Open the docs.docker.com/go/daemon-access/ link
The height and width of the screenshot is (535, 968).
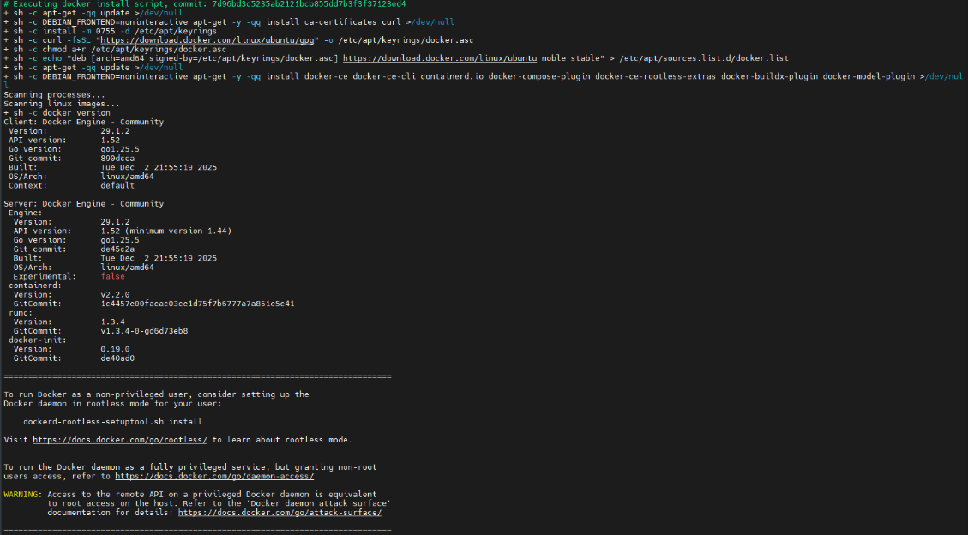click(x=214, y=477)
